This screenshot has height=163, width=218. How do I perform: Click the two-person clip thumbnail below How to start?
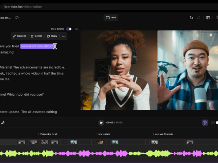tap(100, 142)
